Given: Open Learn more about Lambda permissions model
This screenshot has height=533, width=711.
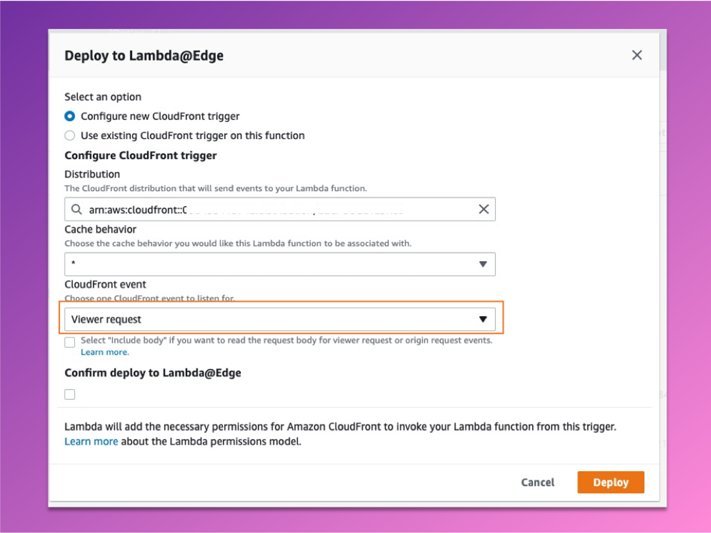Looking at the screenshot, I should point(91,441).
